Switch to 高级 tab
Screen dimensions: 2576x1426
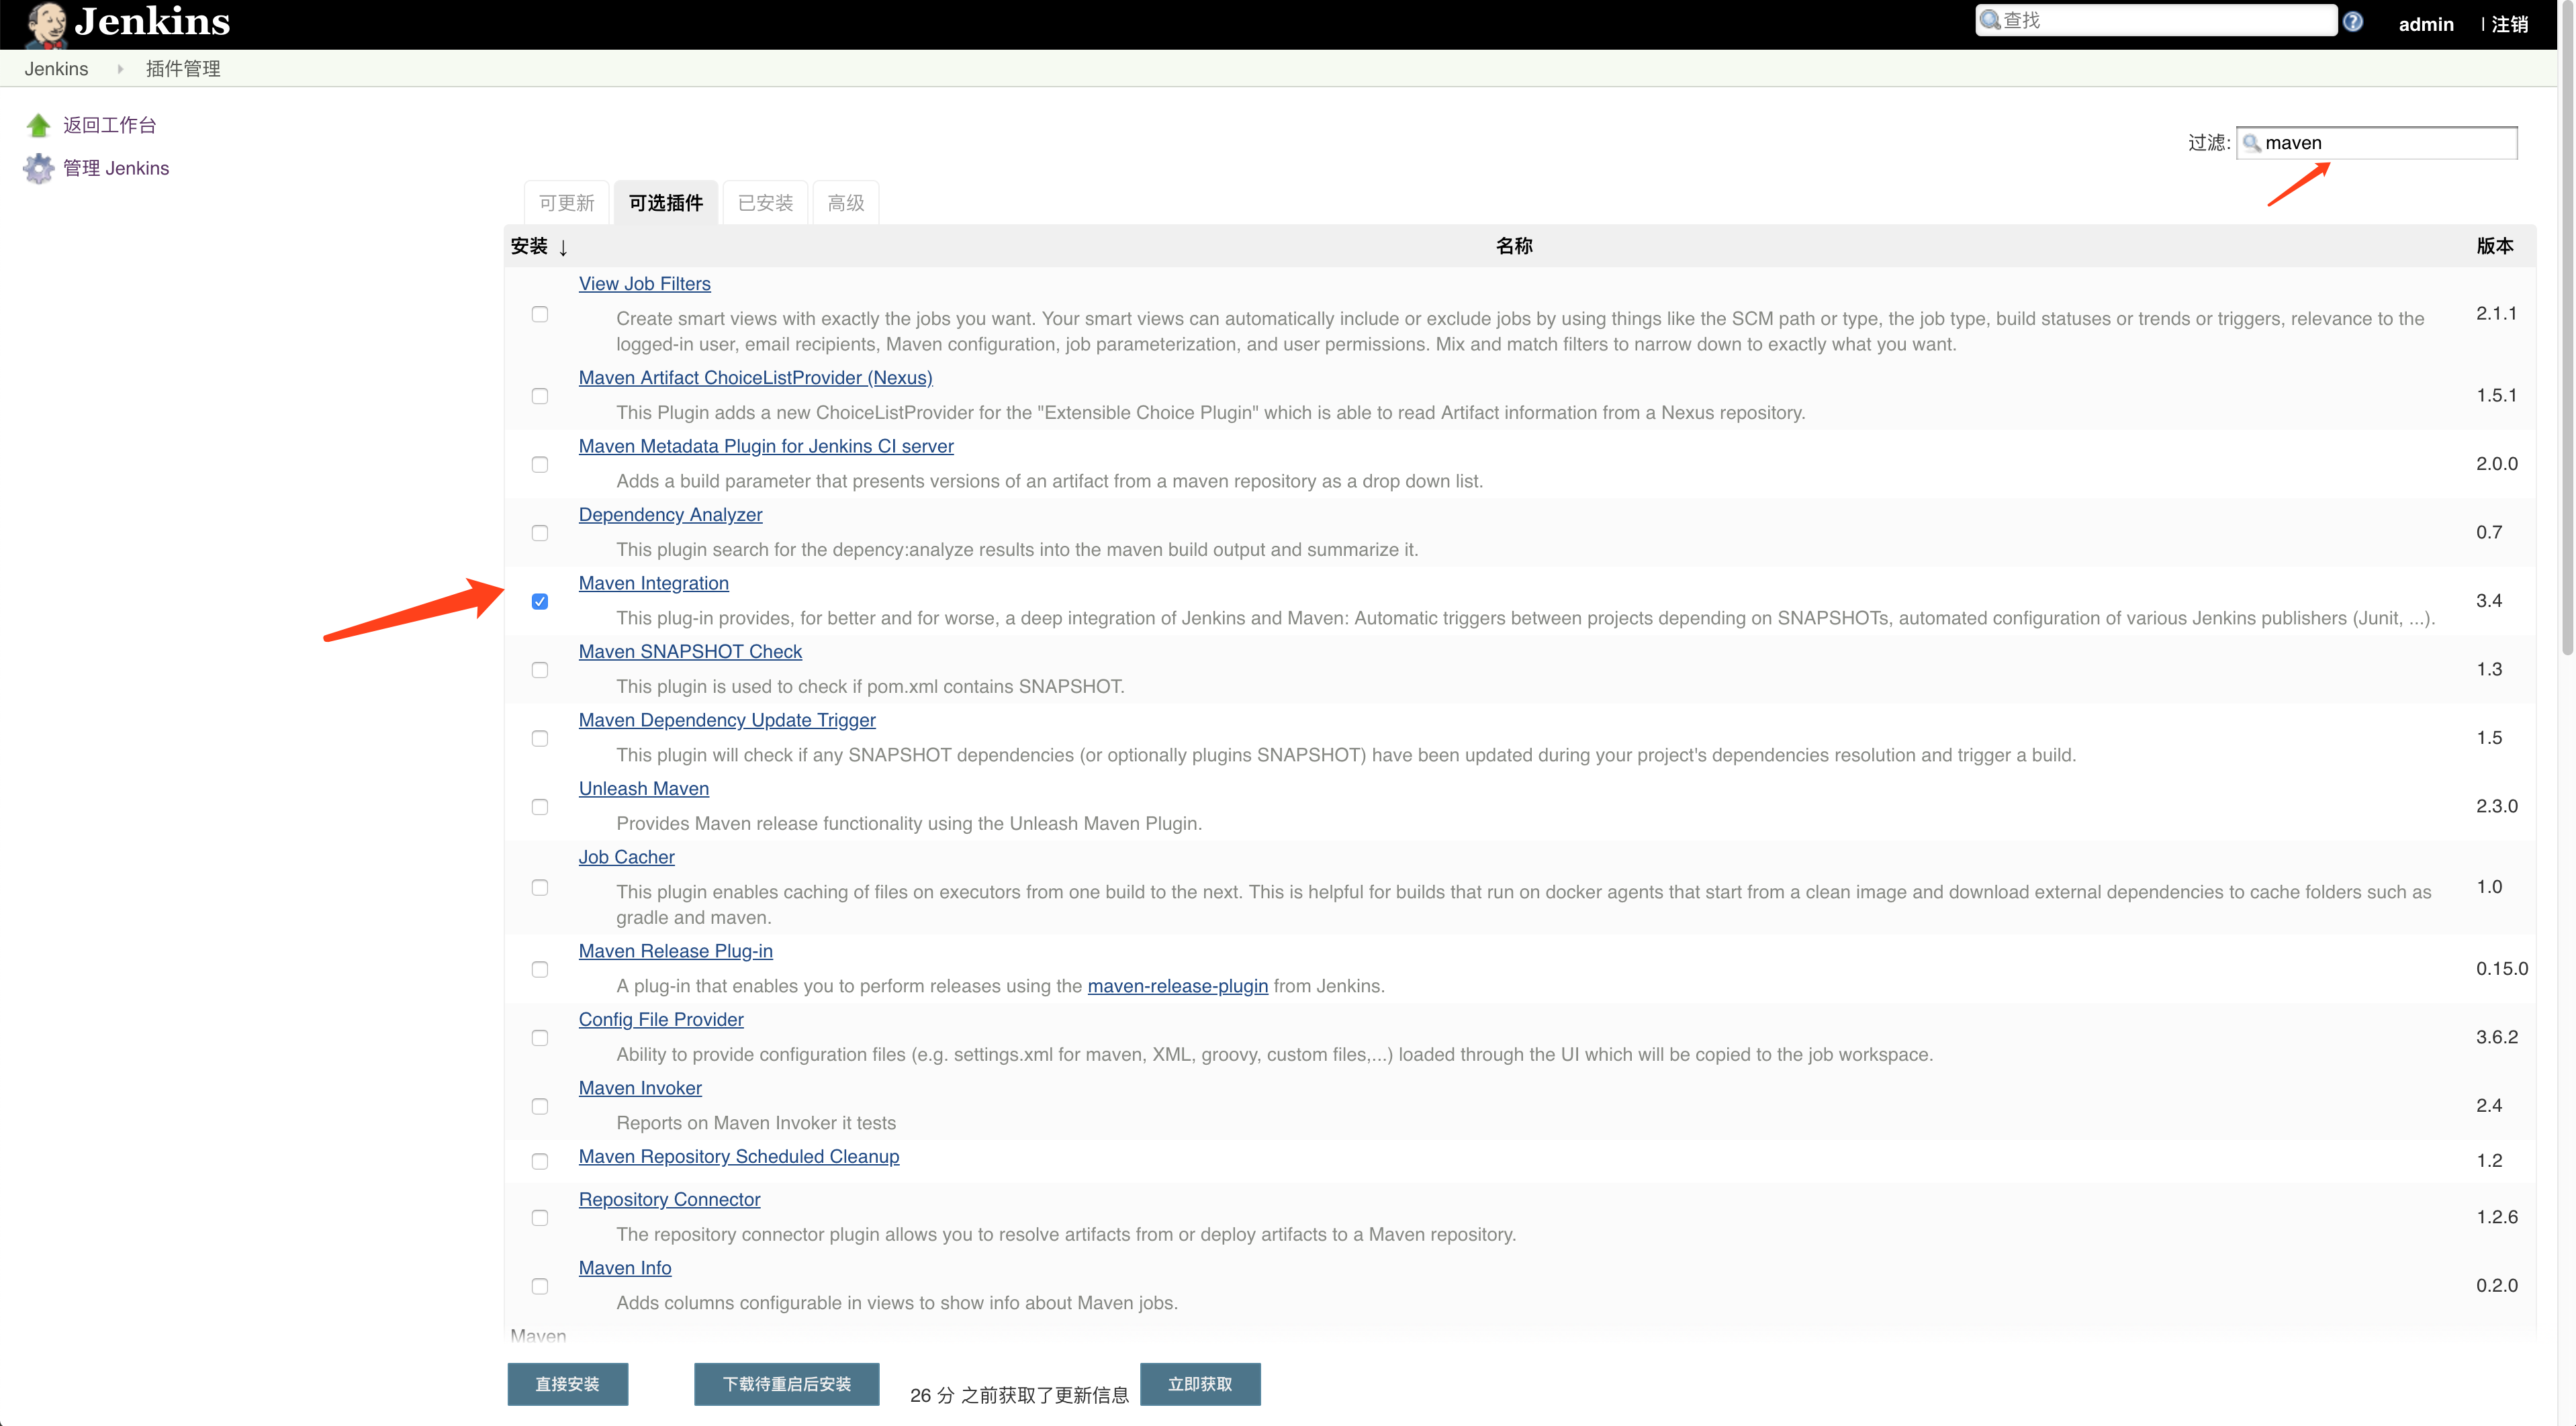click(x=845, y=200)
